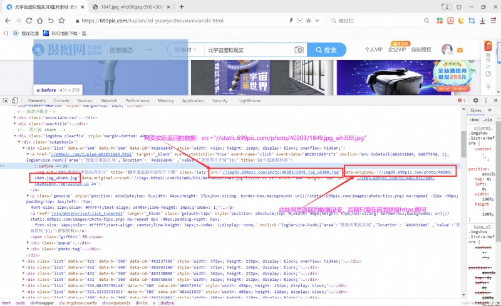Switch to the Sources tab
This screenshot has height=306, width=501.
pyautogui.click(x=85, y=100)
